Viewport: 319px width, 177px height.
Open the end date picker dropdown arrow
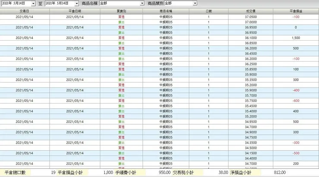(76, 3)
